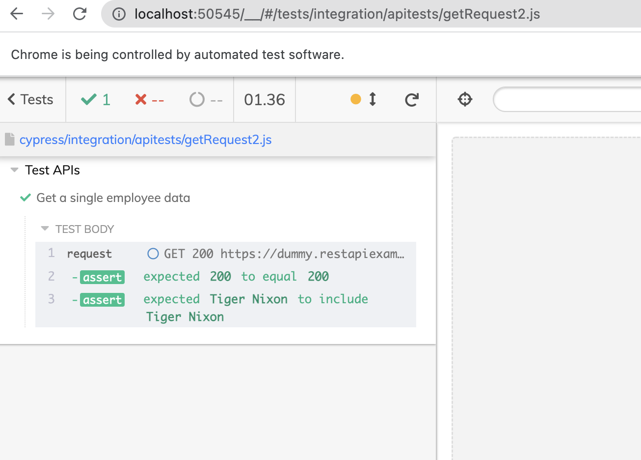Select the elapsed time 01.36 display
The image size is (641, 460).
click(264, 99)
